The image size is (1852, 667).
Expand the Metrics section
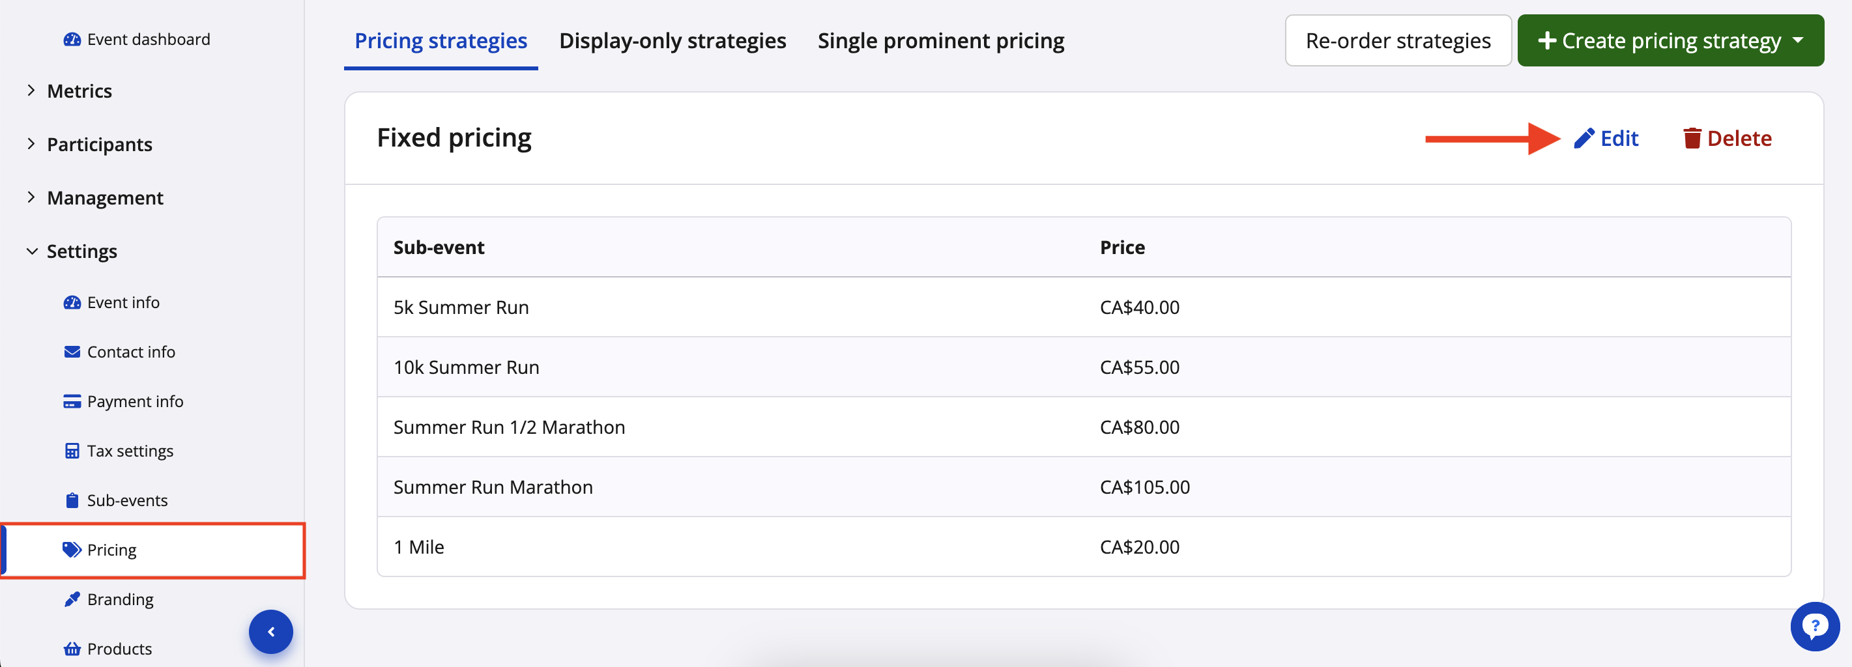click(x=79, y=91)
